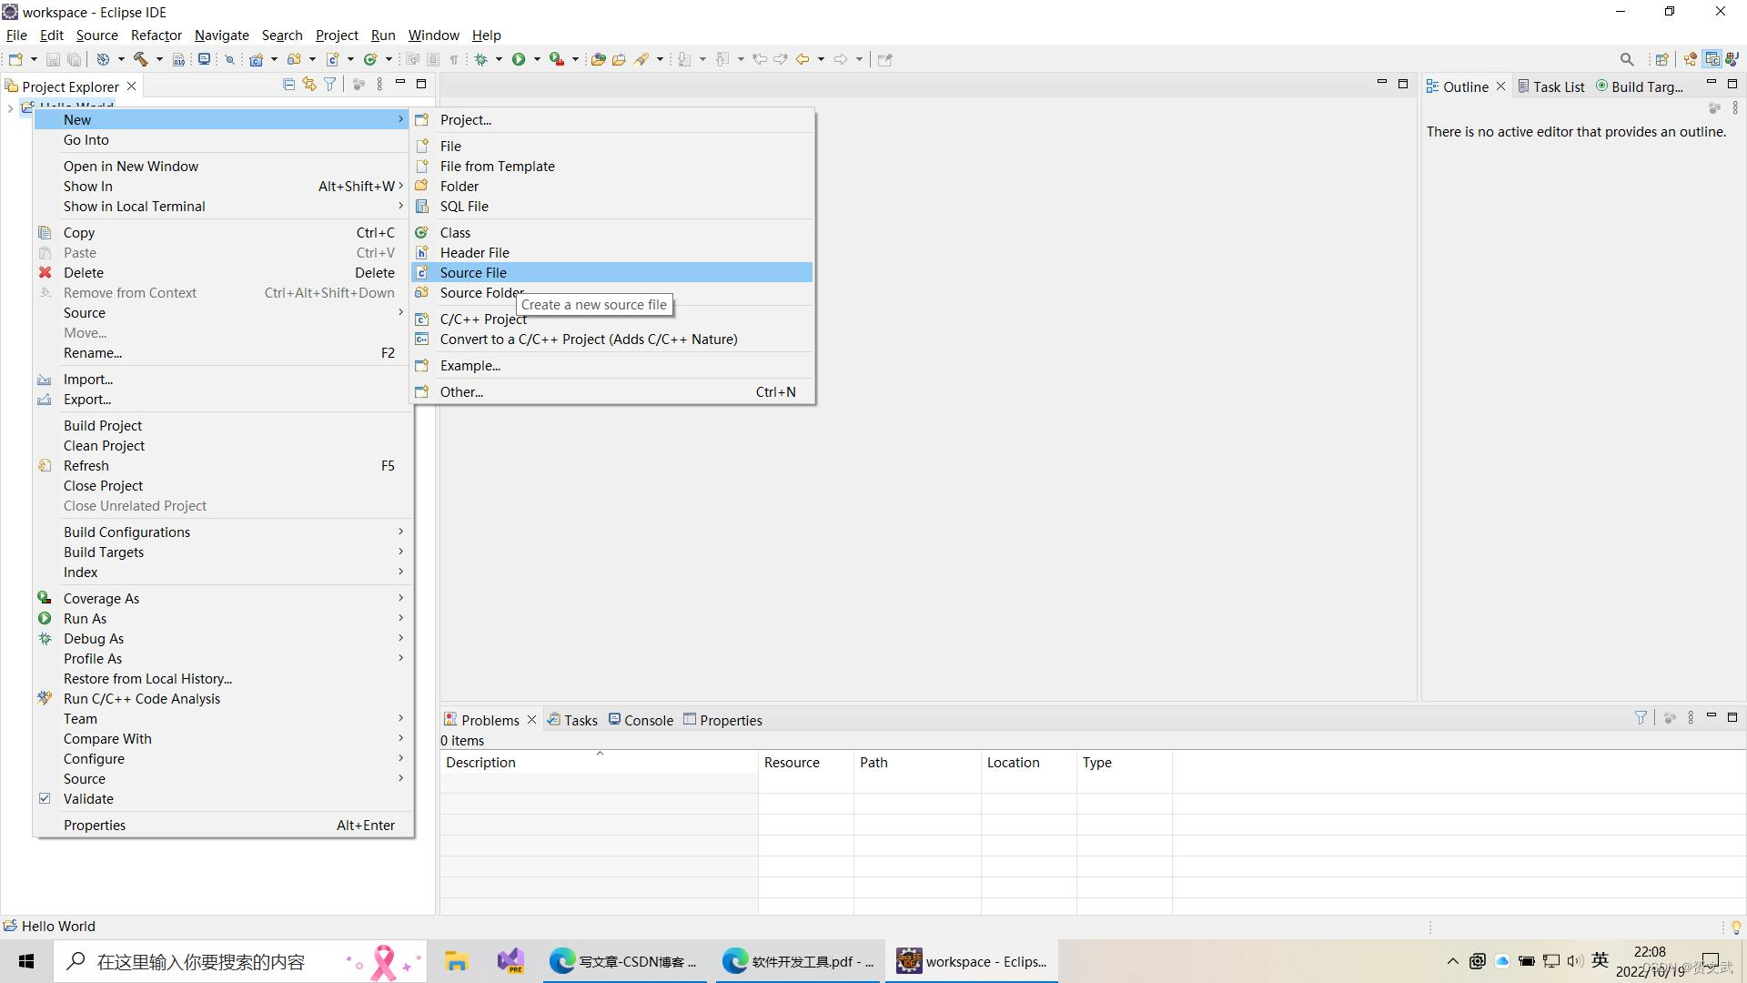Select Class in the New submenu
This screenshot has height=983, width=1747.
coord(612,232)
